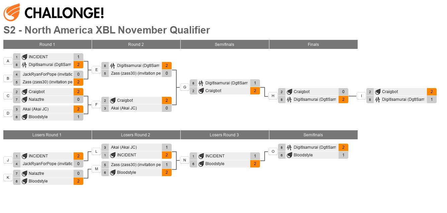Click Akai (Akai JC) in match L

tap(124, 147)
